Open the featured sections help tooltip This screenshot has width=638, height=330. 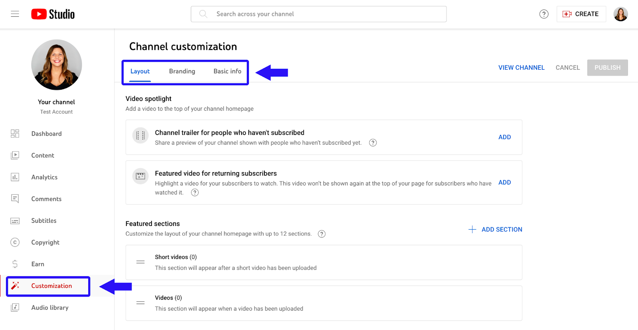[322, 234]
